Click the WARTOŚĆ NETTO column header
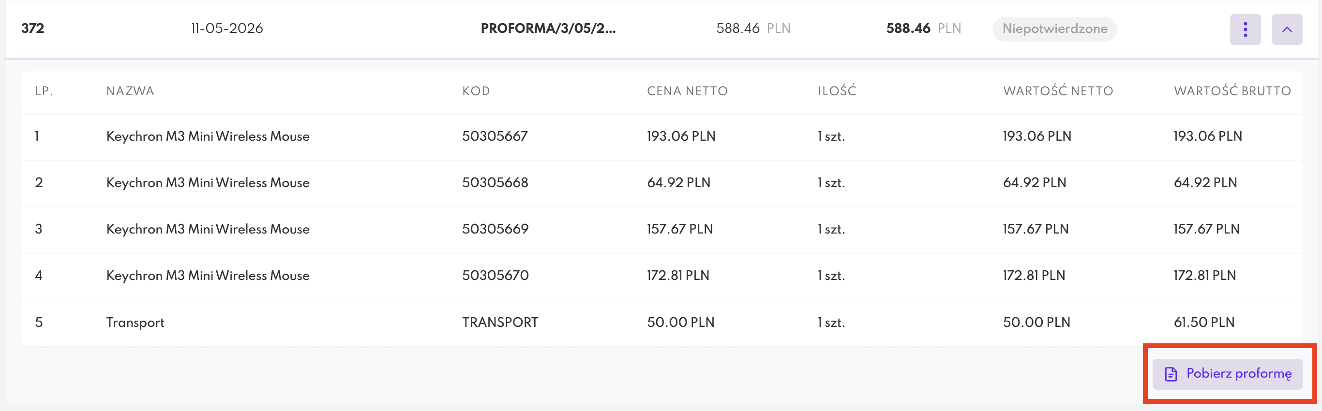This screenshot has width=1322, height=411. click(1058, 91)
